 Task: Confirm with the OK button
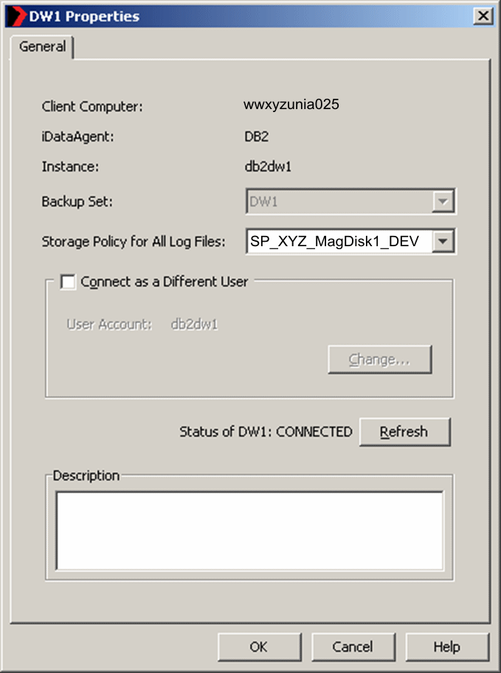click(259, 646)
